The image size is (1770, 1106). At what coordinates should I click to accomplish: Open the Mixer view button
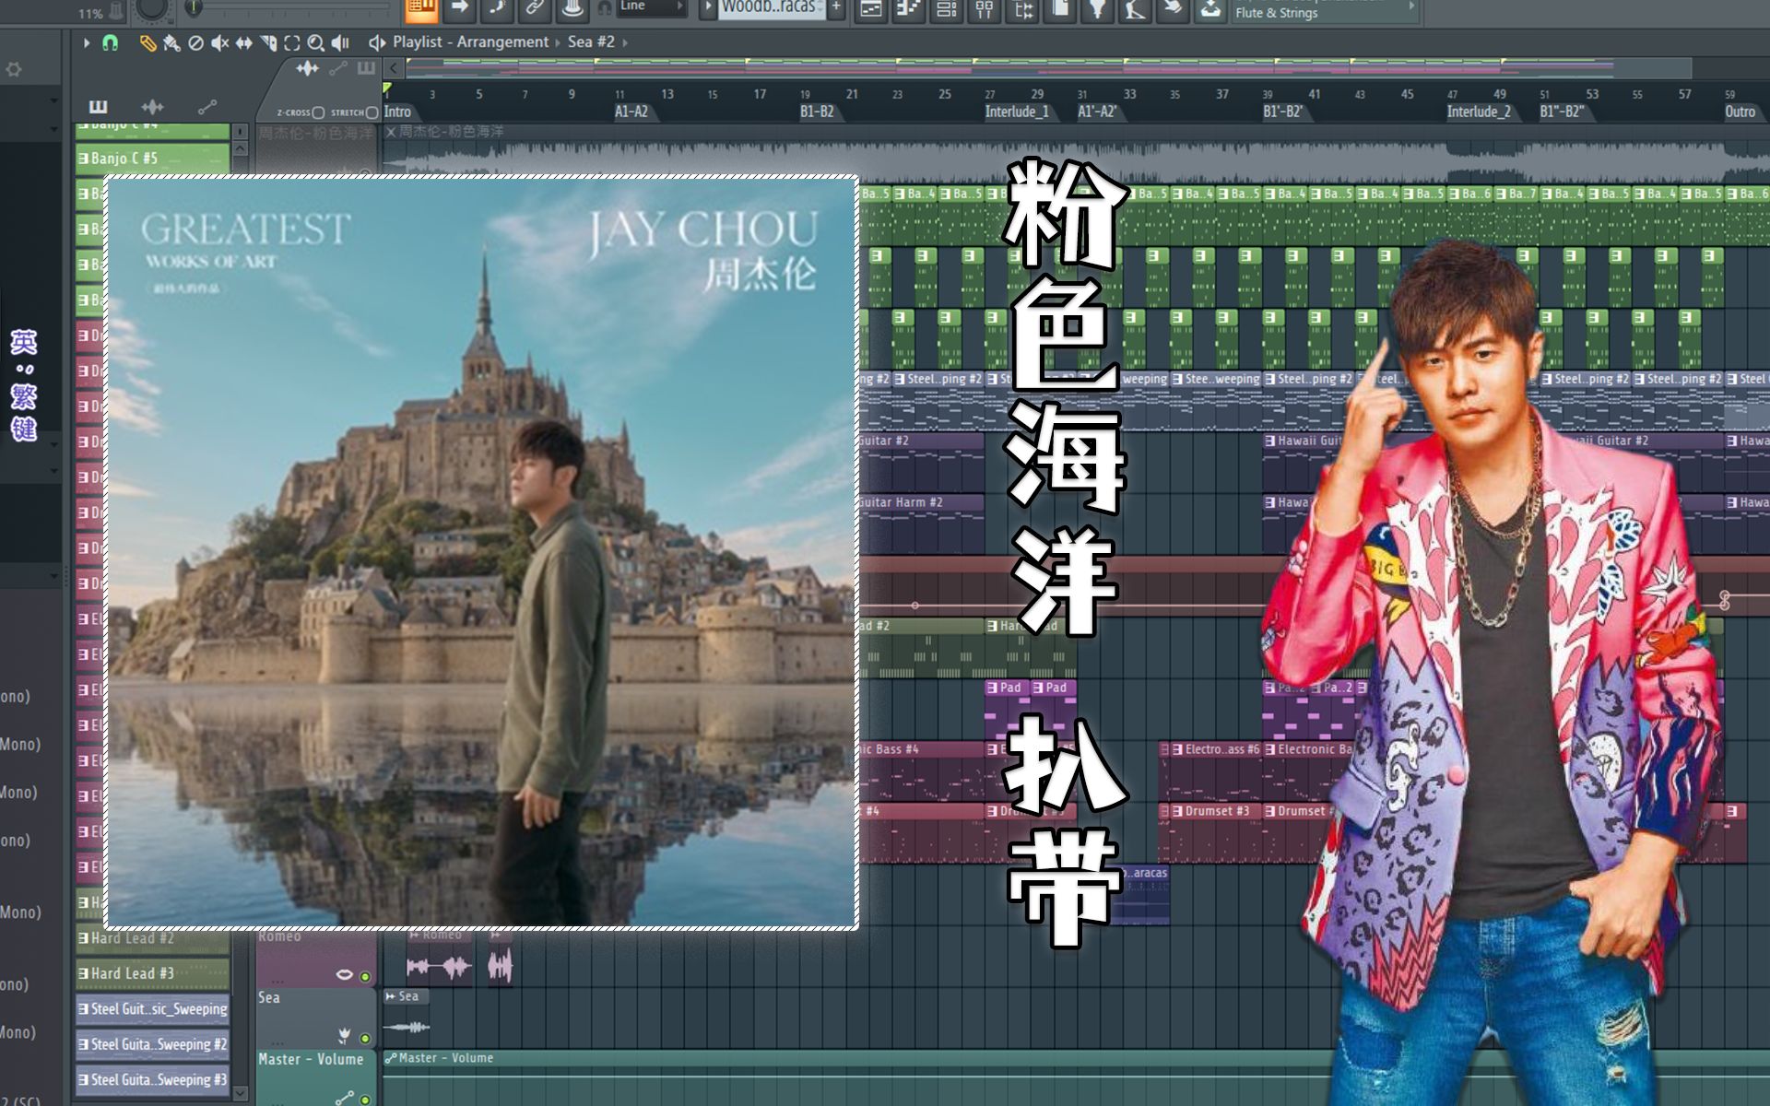click(x=985, y=9)
